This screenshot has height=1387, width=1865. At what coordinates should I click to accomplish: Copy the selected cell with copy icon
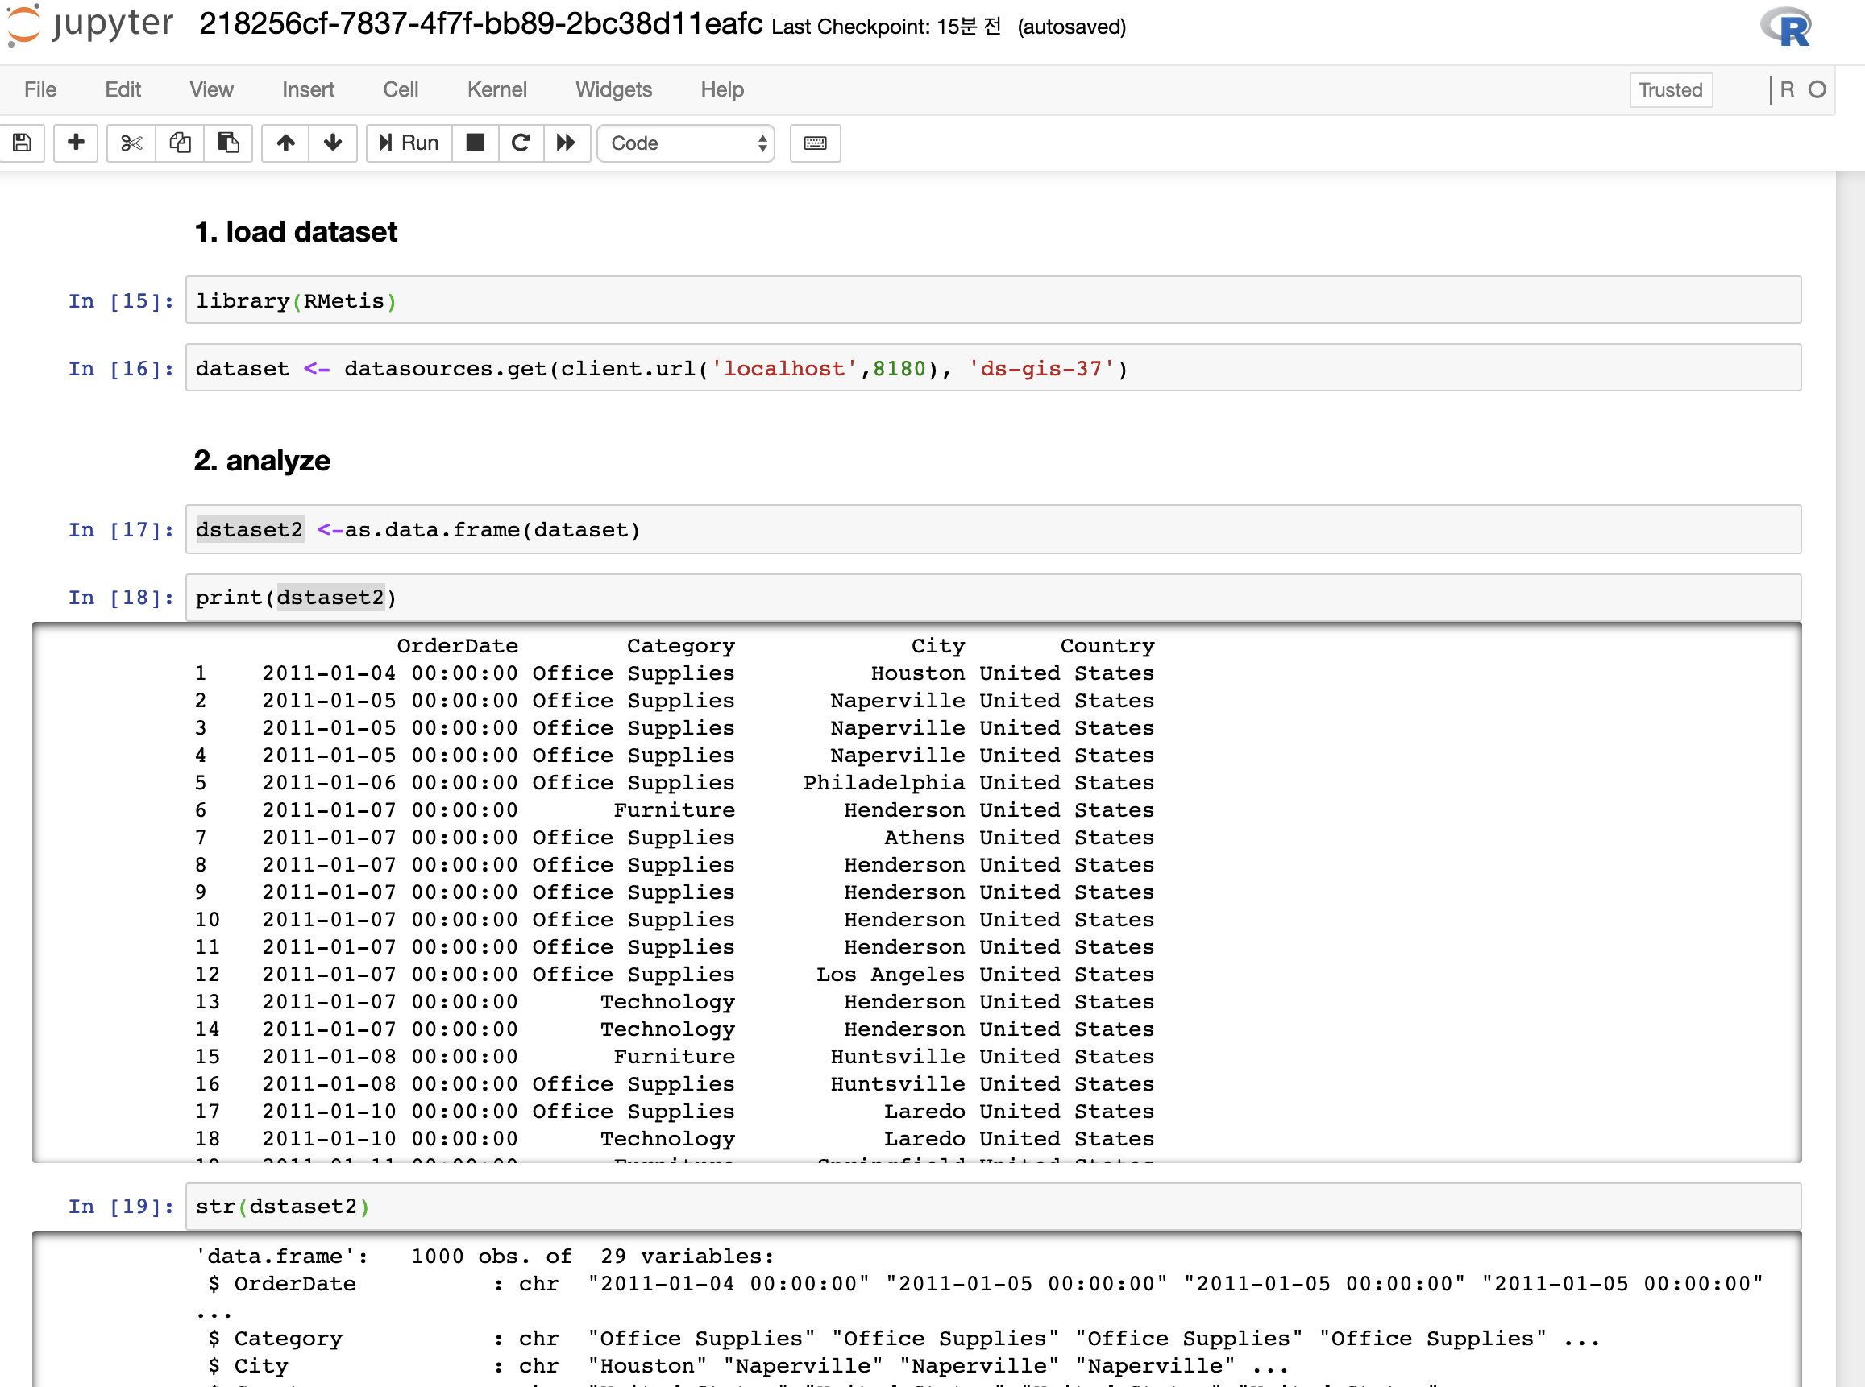[179, 143]
